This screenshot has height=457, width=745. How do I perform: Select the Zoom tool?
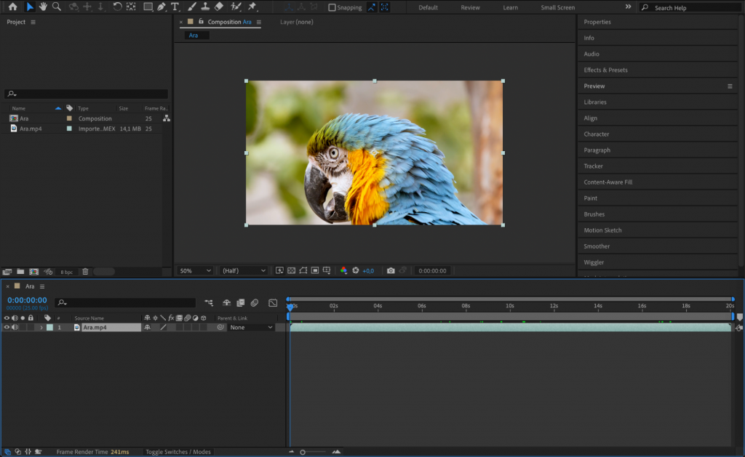coord(56,7)
